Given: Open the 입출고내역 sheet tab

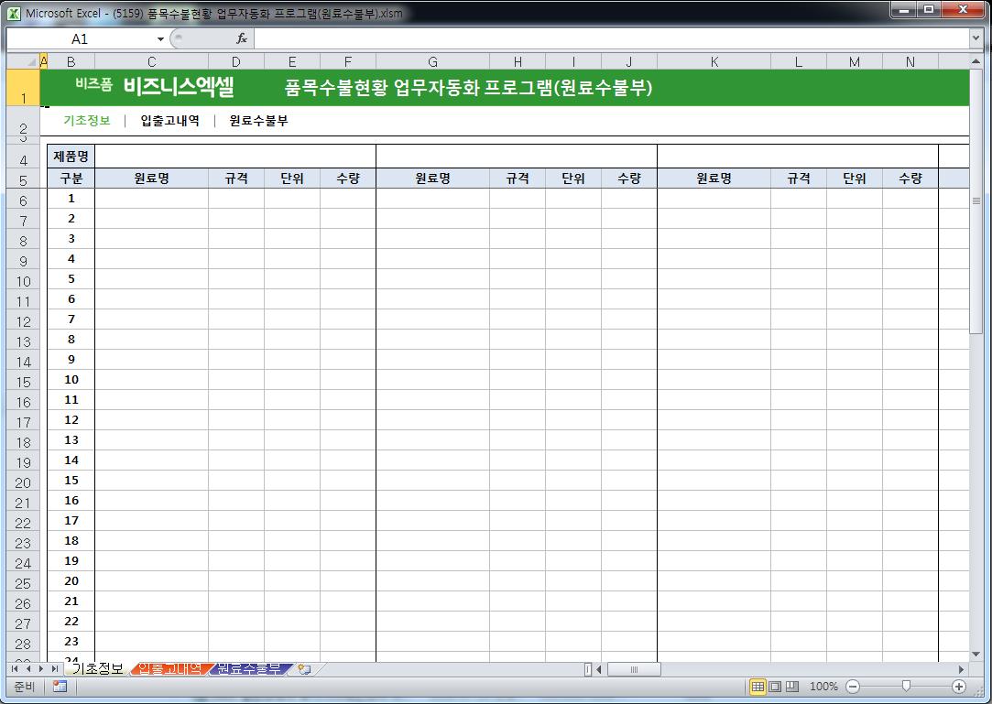Looking at the screenshot, I should tap(170, 669).
